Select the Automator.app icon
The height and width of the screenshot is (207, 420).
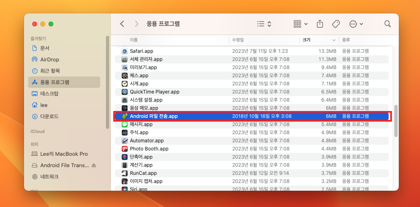[125, 140]
